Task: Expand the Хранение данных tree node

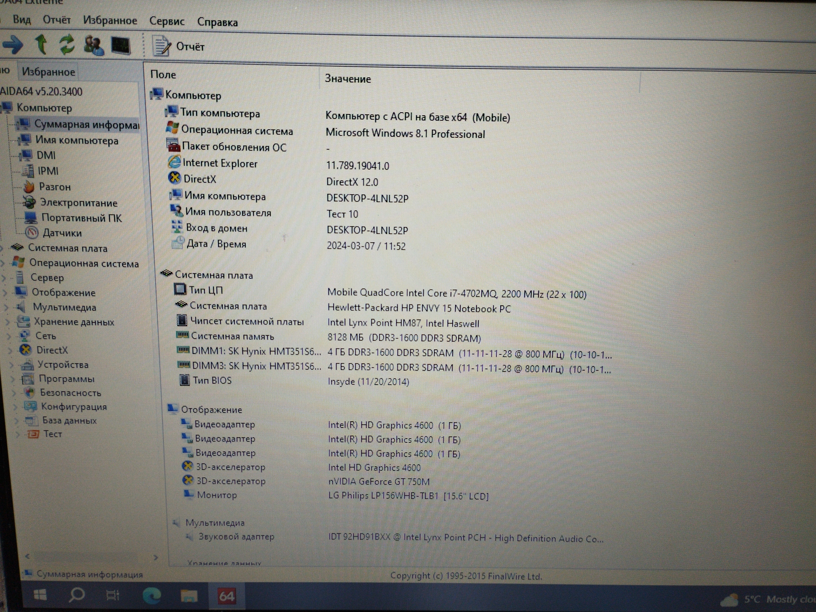Action: (x=7, y=322)
